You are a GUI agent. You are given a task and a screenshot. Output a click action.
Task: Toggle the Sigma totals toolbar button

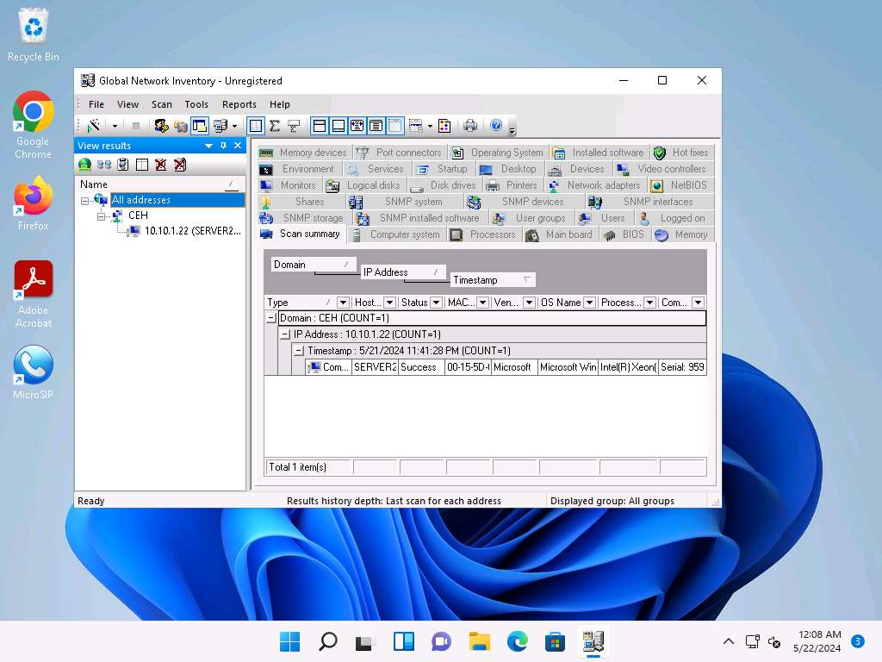point(275,126)
